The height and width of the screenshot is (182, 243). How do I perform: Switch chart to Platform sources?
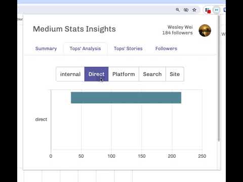click(124, 74)
